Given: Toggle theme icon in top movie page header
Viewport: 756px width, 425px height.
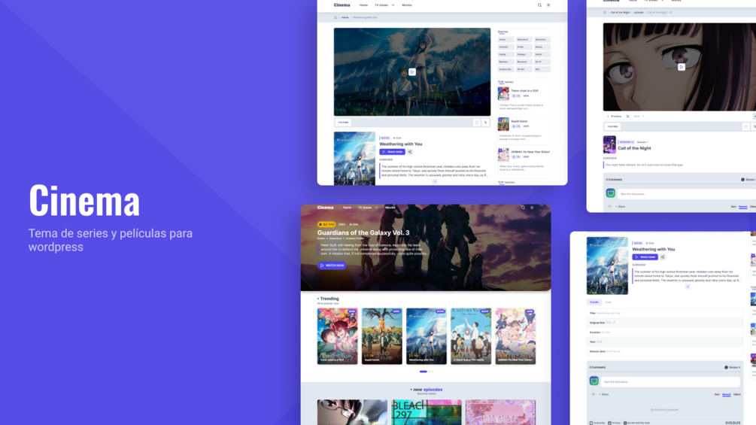Looking at the screenshot, I should pos(548,5).
